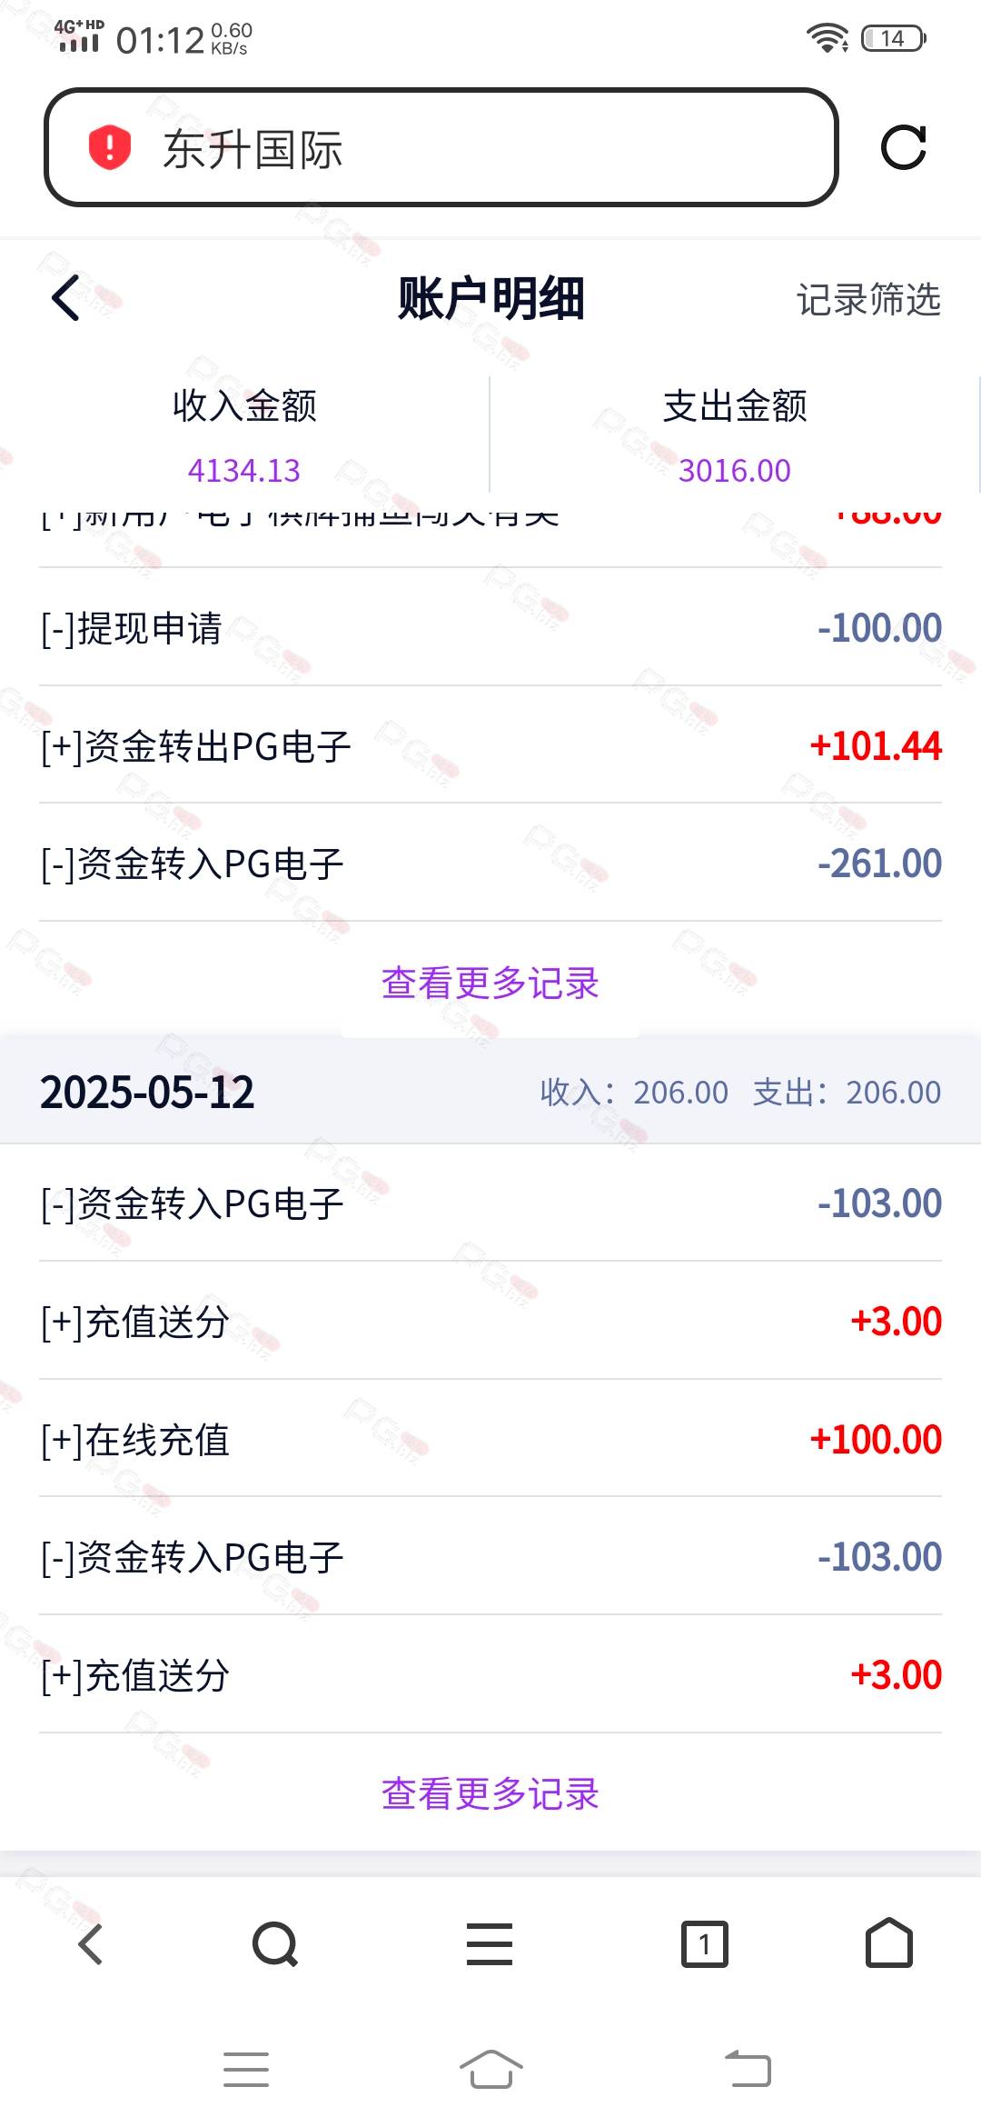Open browser search with magnifier icon
Screen dimensions: 981x2127
(x=274, y=1945)
